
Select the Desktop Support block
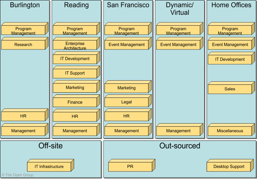pyautogui.click(x=230, y=166)
